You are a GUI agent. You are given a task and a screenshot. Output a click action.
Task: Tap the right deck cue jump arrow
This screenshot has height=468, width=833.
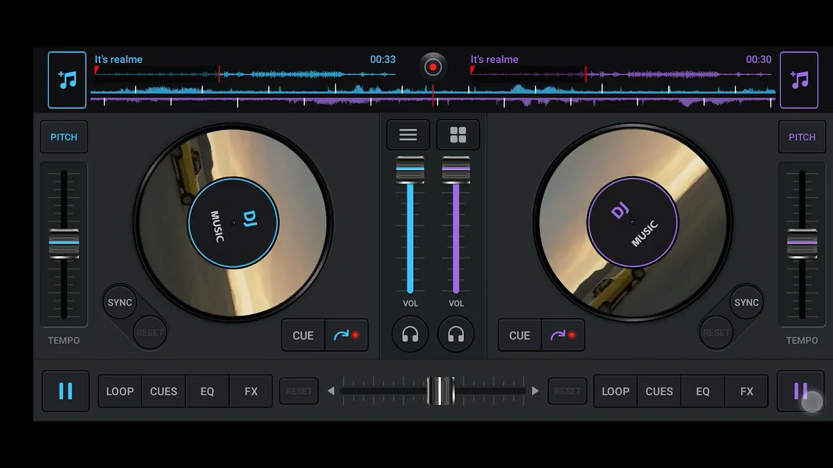coord(563,335)
